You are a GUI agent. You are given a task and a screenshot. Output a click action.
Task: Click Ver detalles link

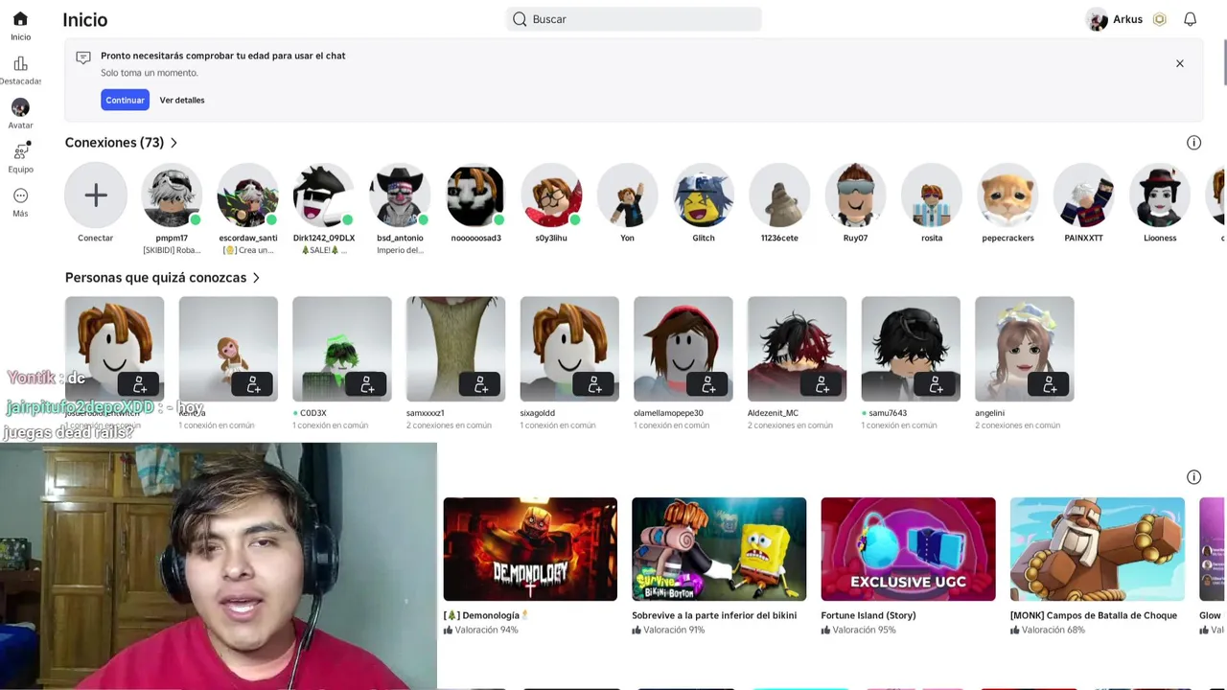(x=182, y=100)
